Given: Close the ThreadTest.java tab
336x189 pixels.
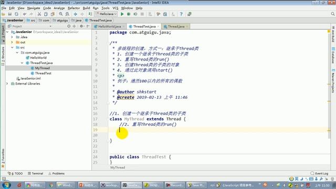Looking at the screenshot, I should point(159,26).
